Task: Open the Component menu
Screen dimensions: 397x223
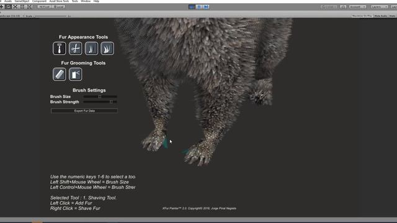Action: [x=39, y=1]
